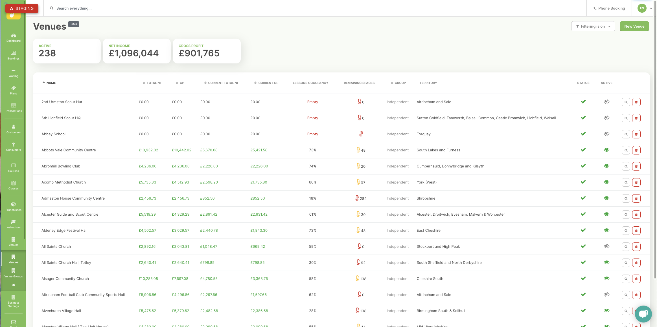Screen dimensions: 657x327
Task: Click the Active venues summary card
Action: click(x=67, y=51)
